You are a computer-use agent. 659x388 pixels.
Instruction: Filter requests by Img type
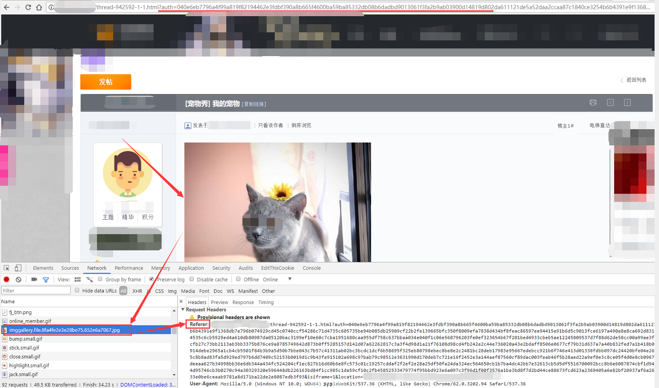172,291
